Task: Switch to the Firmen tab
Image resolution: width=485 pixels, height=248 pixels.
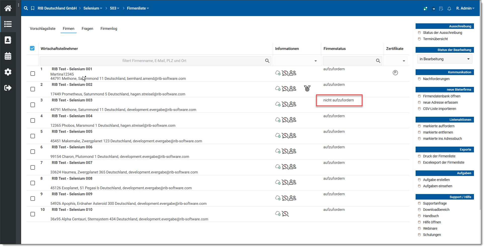Action: pos(69,29)
